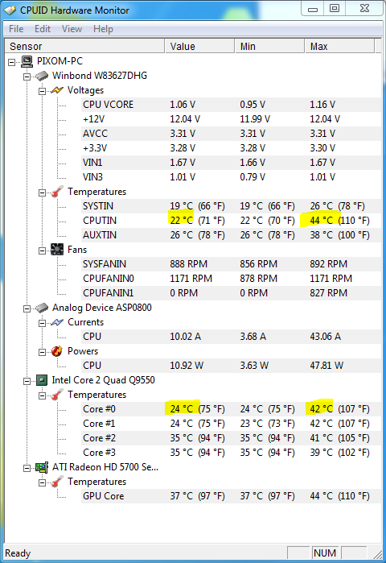Collapse the Winbond W83627DHG node
386x563 pixels.
click(x=27, y=77)
